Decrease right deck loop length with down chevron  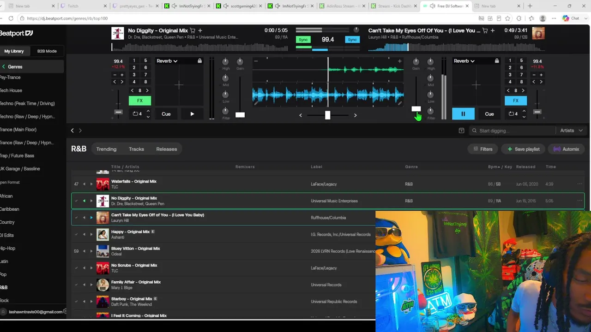524,117
